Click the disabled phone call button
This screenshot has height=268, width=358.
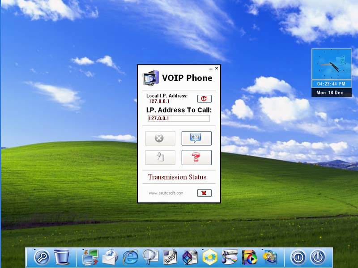(160, 157)
